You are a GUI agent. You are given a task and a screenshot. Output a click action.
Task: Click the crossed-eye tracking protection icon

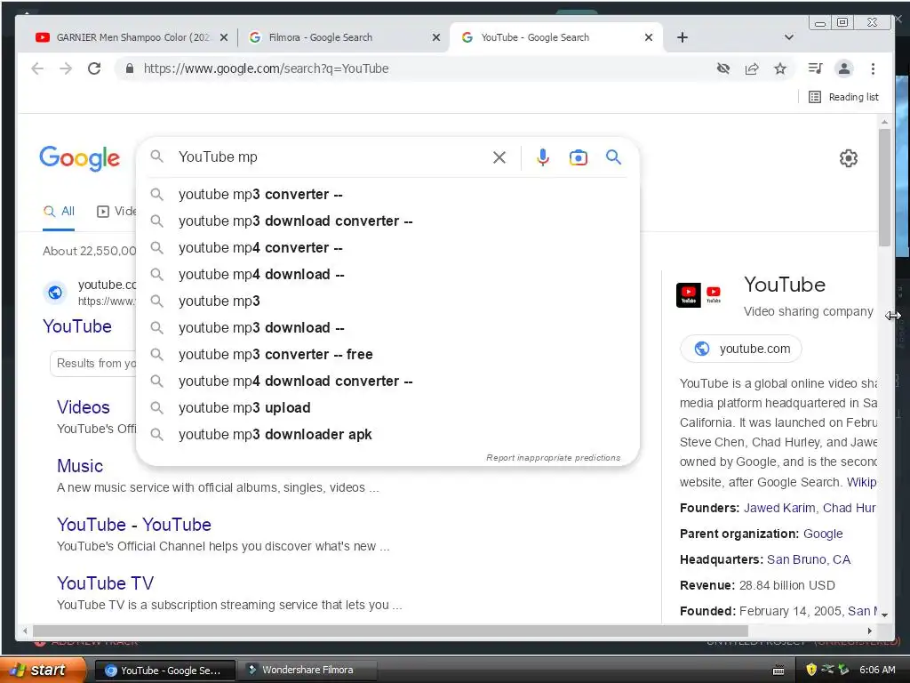click(723, 68)
